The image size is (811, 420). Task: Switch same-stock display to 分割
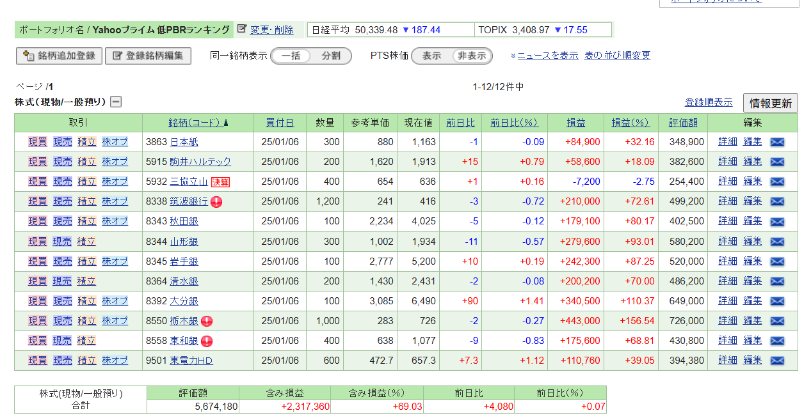[x=331, y=56]
